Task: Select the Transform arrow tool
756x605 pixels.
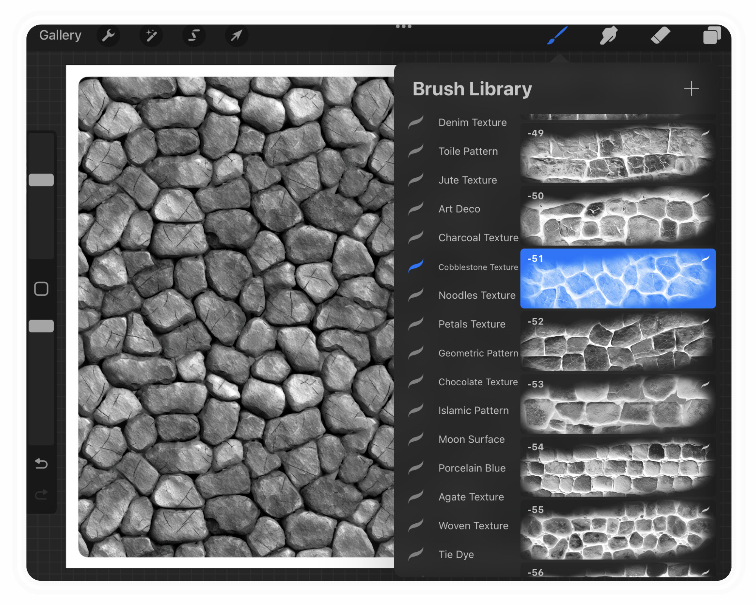Action: point(237,36)
